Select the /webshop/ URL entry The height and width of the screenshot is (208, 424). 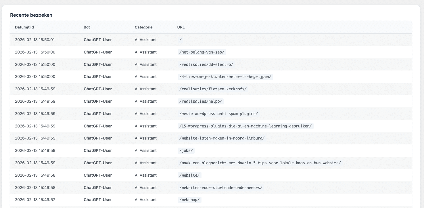click(189, 200)
